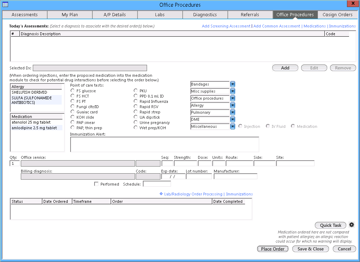Image resolution: width=360 pixels, height=262 pixels.
Task: Click the Exp date field
Action: click(x=173, y=176)
